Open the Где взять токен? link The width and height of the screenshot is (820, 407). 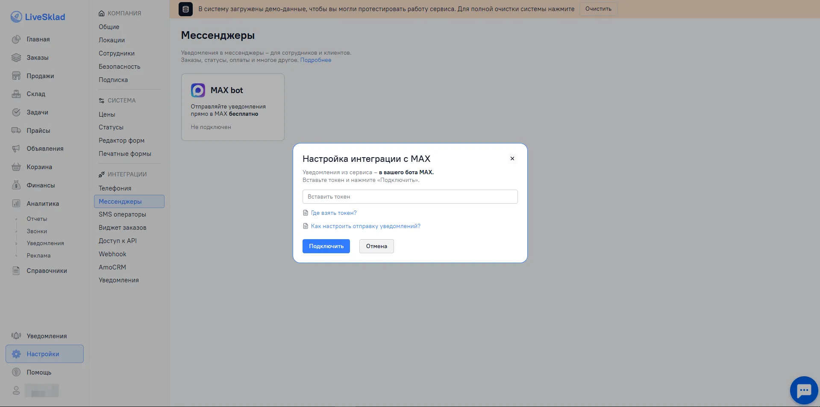pyautogui.click(x=334, y=213)
